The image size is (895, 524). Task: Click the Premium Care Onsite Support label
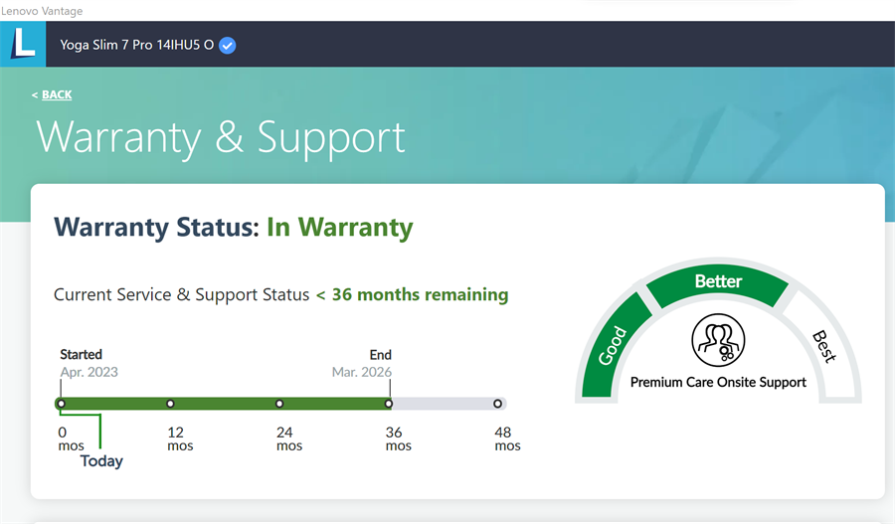[718, 382]
